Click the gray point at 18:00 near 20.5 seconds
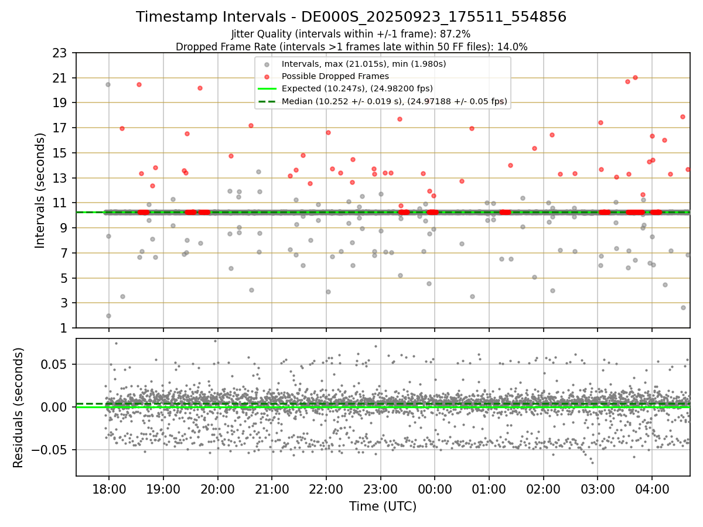Screen dimensions: 703x527 (108, 84)
